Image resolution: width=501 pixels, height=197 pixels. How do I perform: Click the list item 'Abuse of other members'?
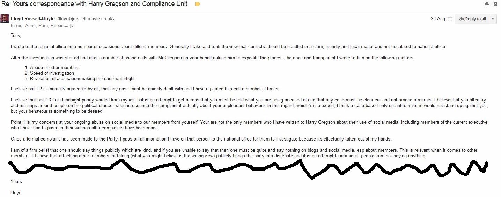[x=55, y=67]
